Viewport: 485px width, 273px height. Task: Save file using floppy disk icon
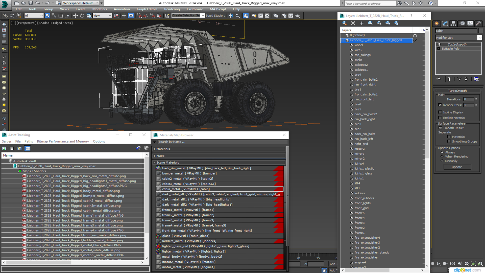click(31, 3)
